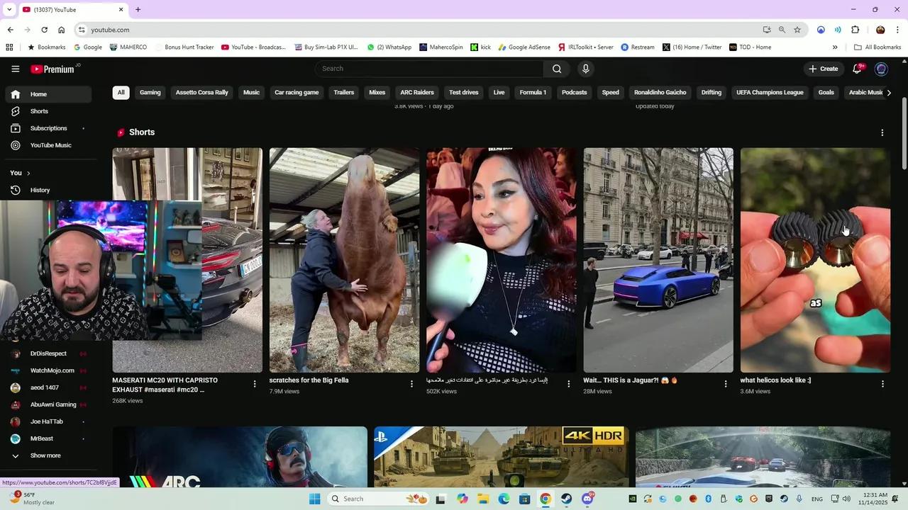Expand the You section chevron

[x=28, y=173]
